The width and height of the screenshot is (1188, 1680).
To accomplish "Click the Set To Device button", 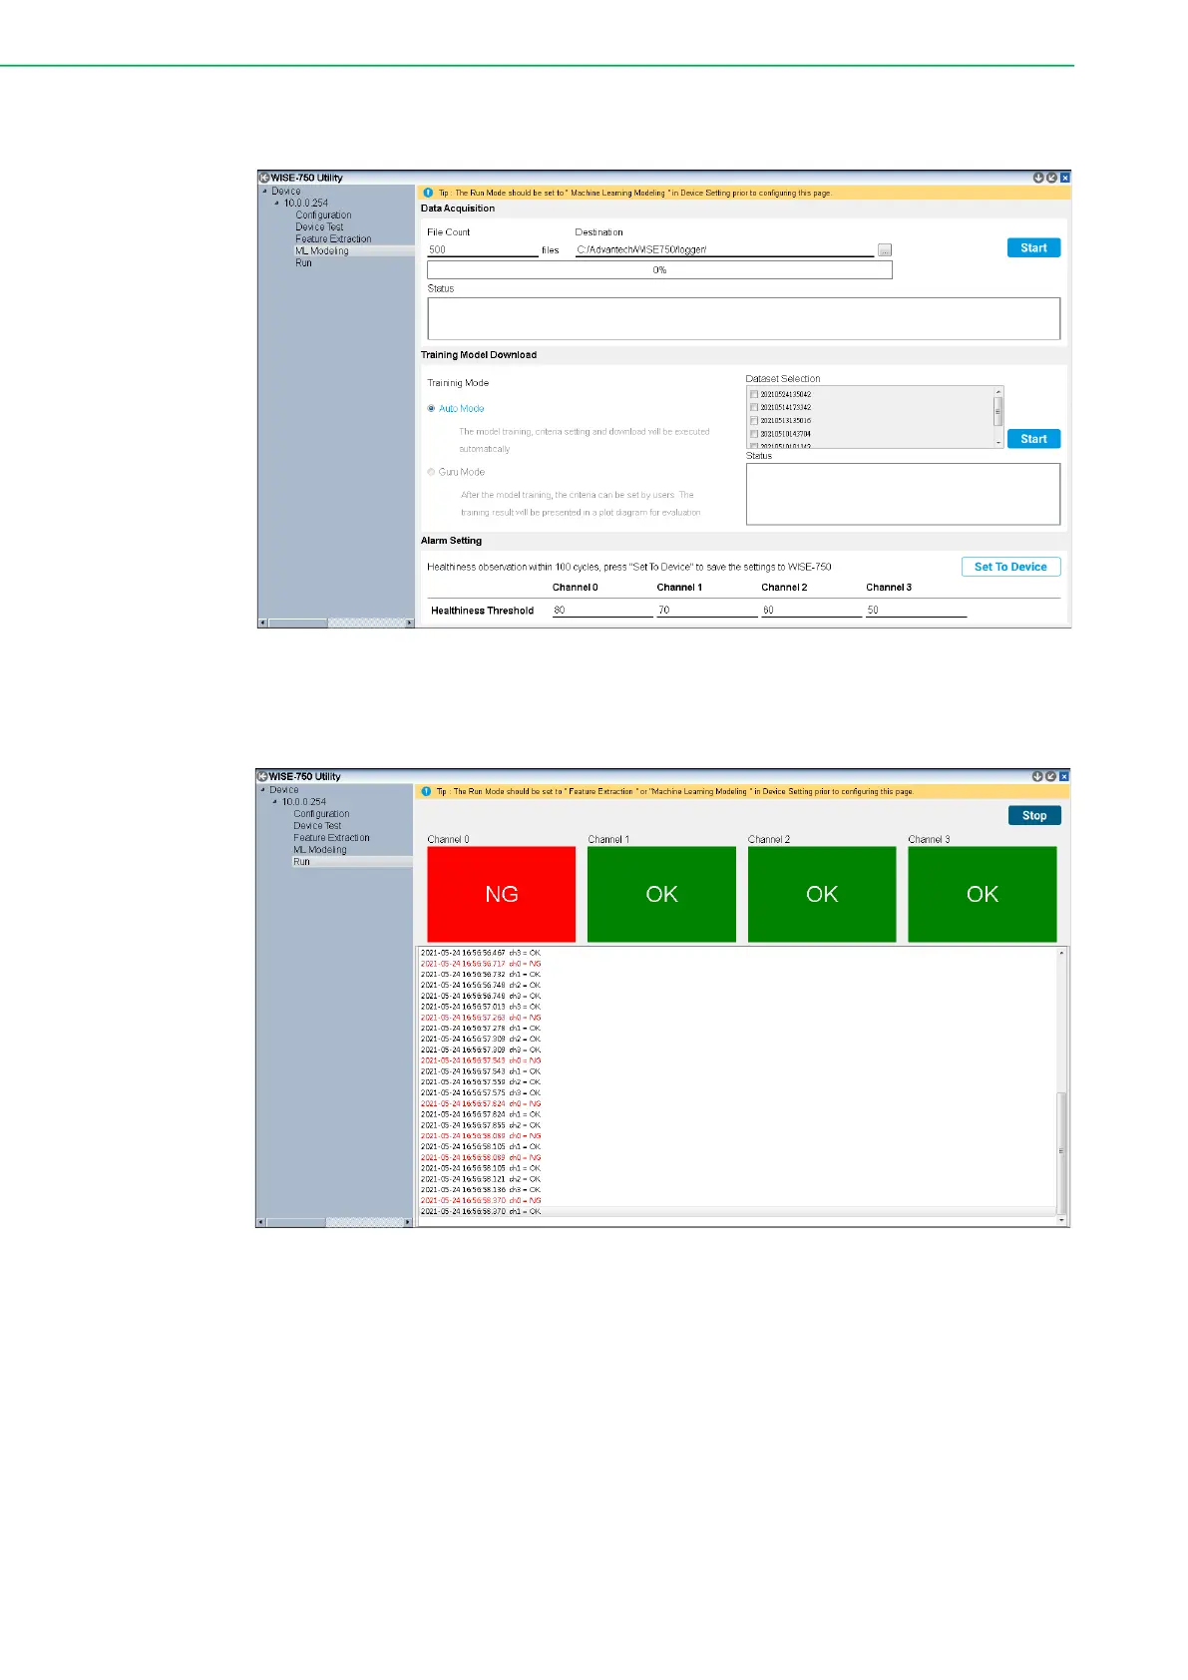I will point(1009,567).
